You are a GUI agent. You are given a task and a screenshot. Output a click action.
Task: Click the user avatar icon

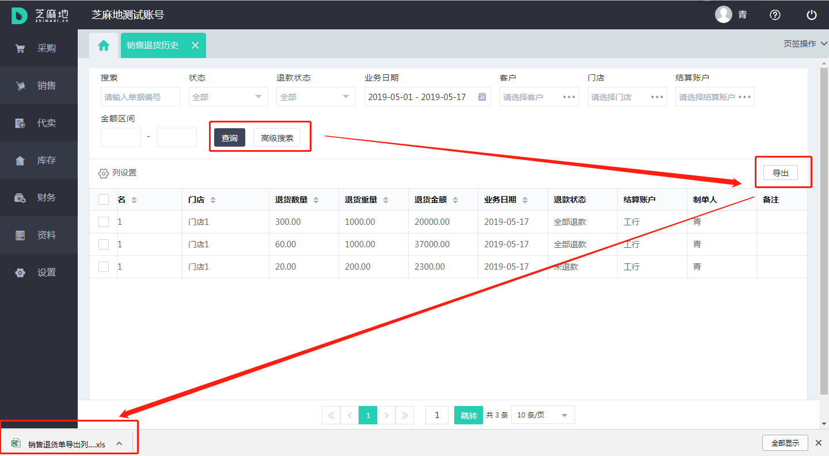[x=724, y=14]
